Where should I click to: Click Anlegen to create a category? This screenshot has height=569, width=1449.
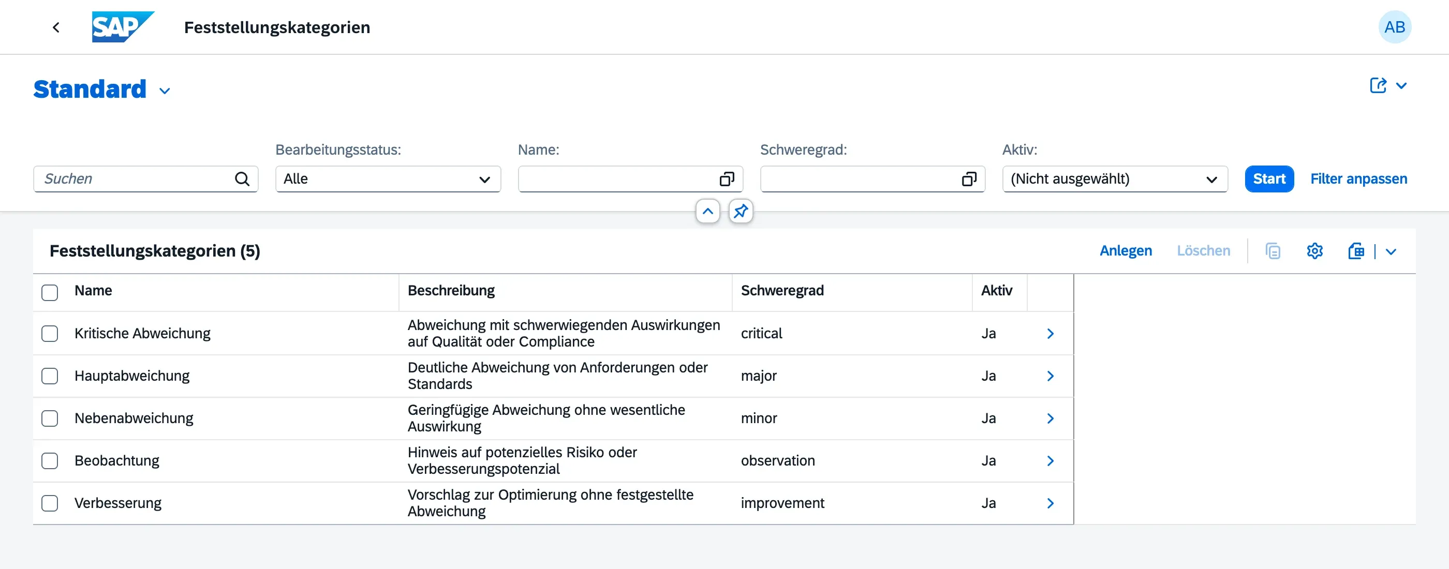tap(1126, 251)
